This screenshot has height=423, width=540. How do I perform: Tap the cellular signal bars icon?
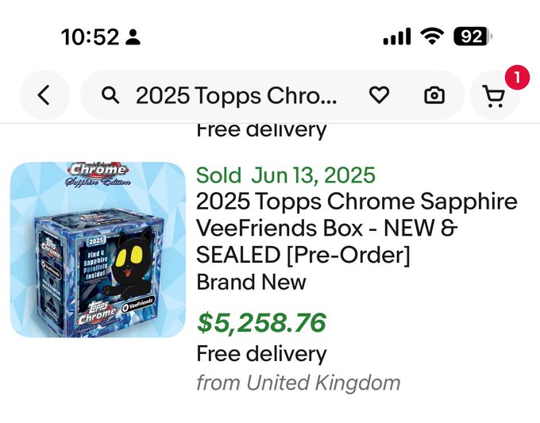[396, 37]
